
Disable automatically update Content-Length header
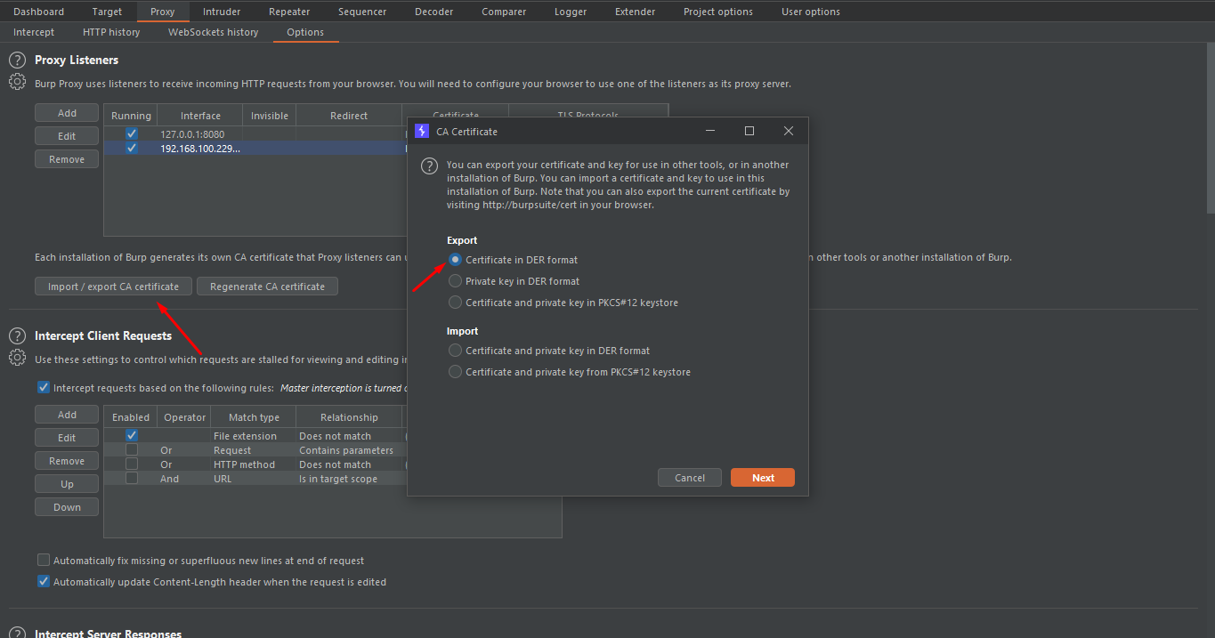point(44,582)
